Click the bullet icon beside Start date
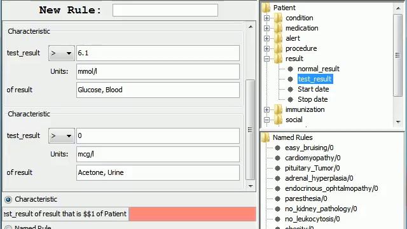This screenshot has width=407, height=229. coord(291,89)
